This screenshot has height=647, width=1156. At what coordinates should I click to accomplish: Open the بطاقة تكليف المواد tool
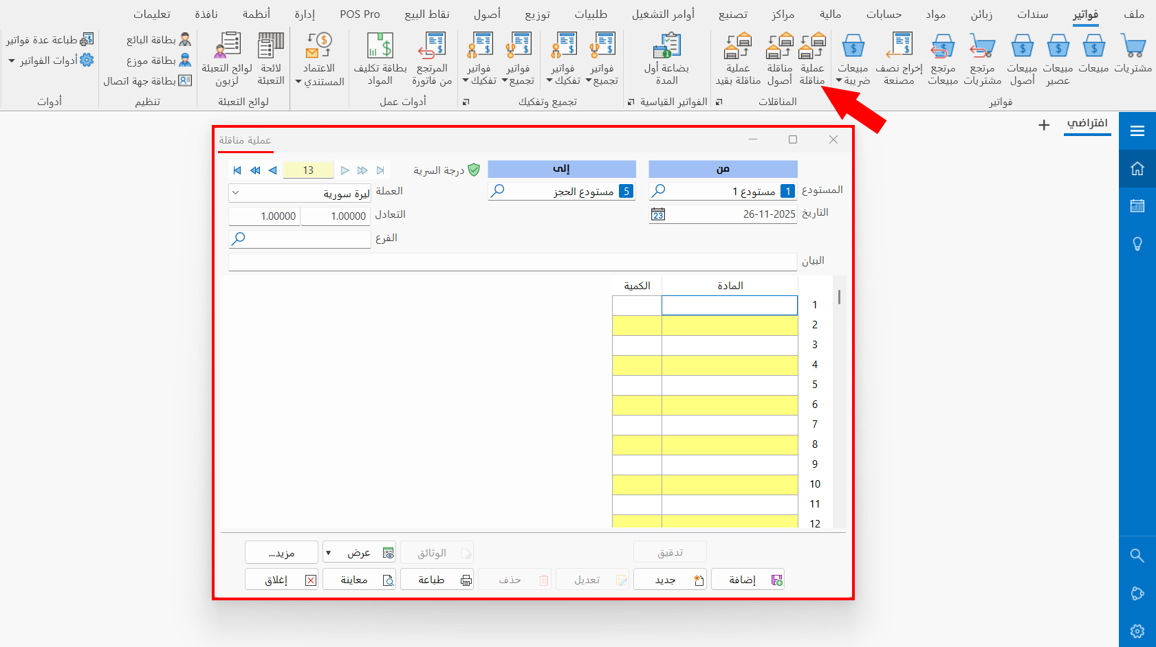click(380, 58)
